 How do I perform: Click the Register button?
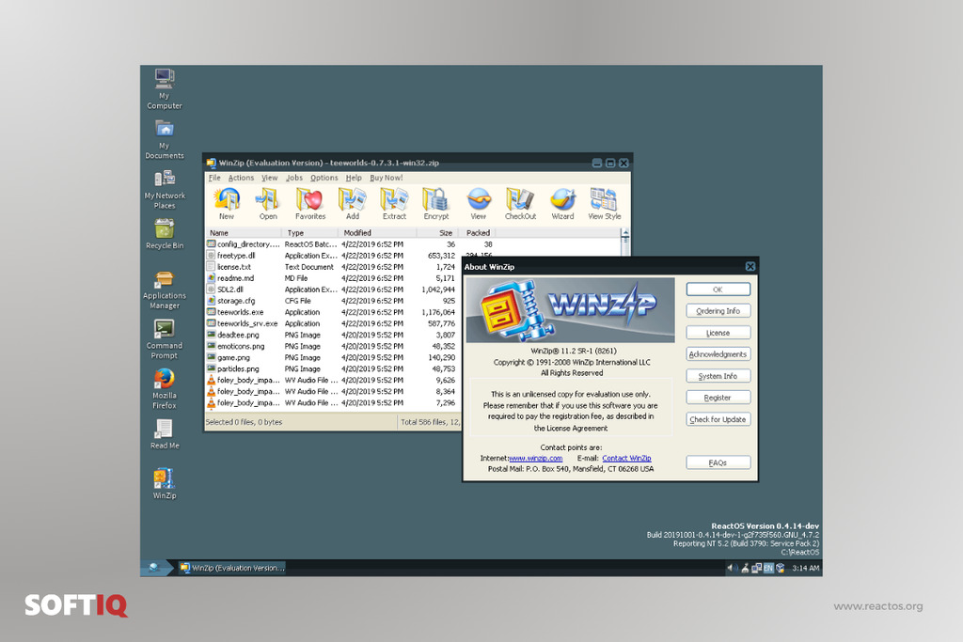click(718, 398)
